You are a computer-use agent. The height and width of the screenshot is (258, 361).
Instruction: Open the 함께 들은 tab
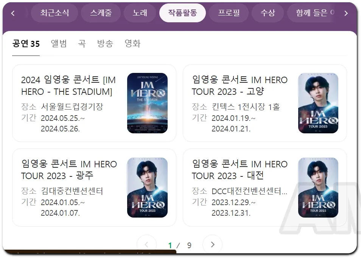[x=314, y=13]
